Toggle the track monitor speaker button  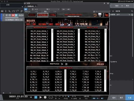16,15
